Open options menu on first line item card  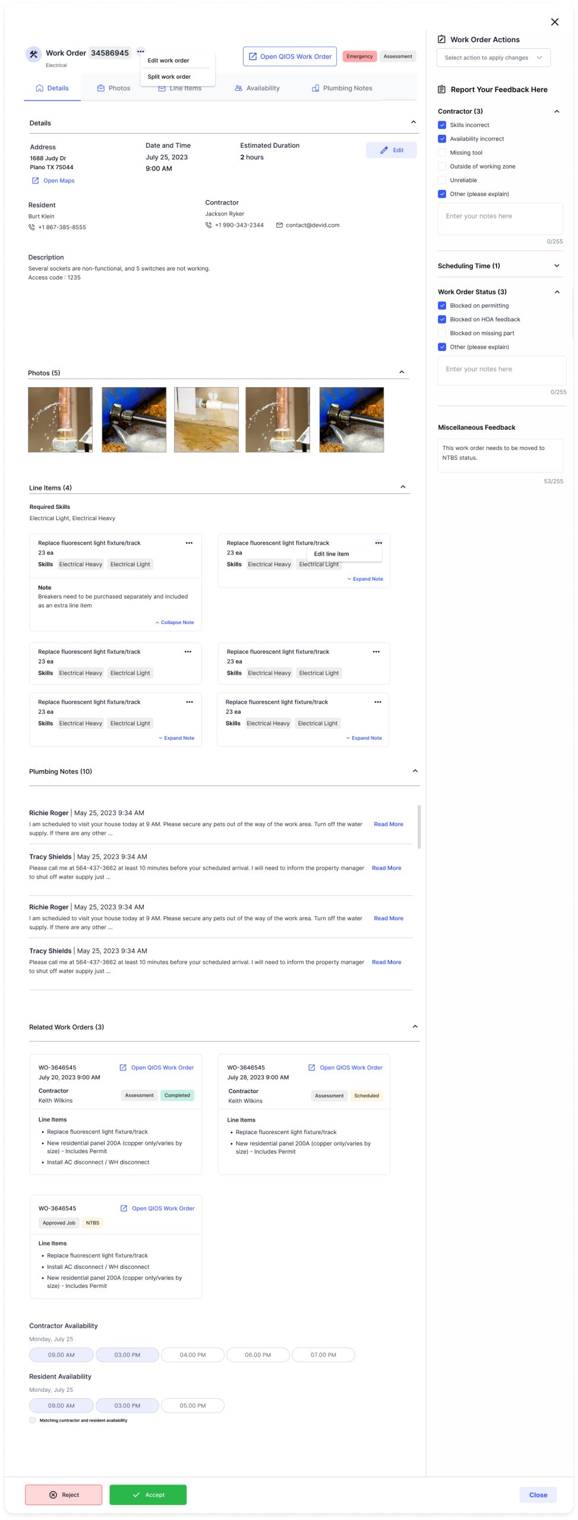tap(189, 543)
